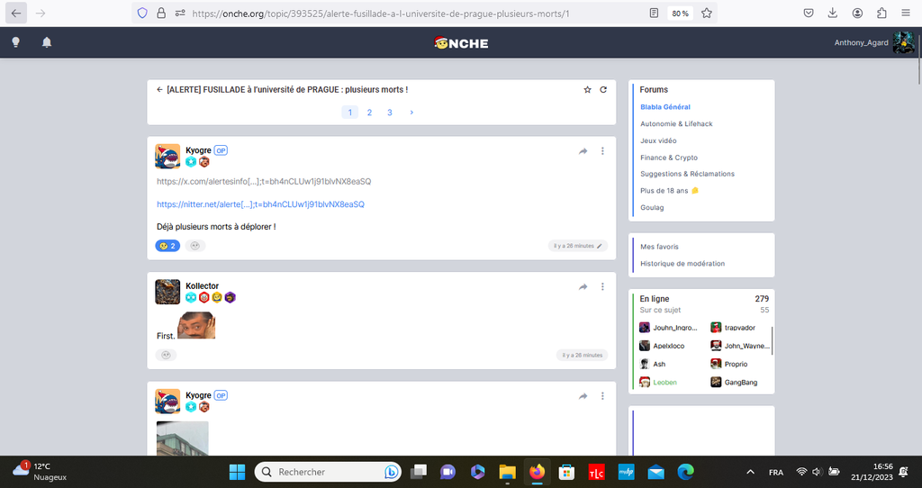Open Finance & Crypto forum
922x488 pixels.
coord(668,158)
